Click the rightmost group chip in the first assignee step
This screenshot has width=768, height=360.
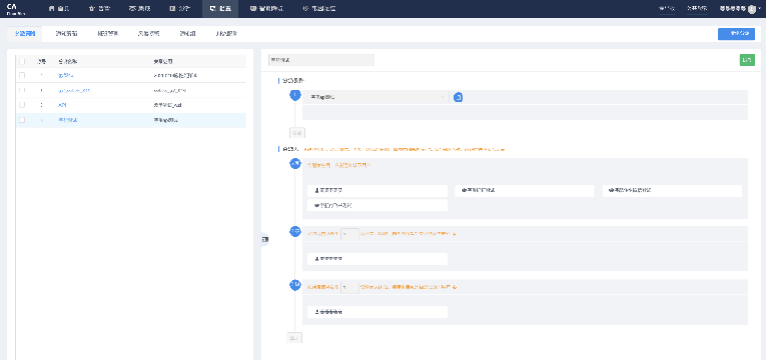672,190
